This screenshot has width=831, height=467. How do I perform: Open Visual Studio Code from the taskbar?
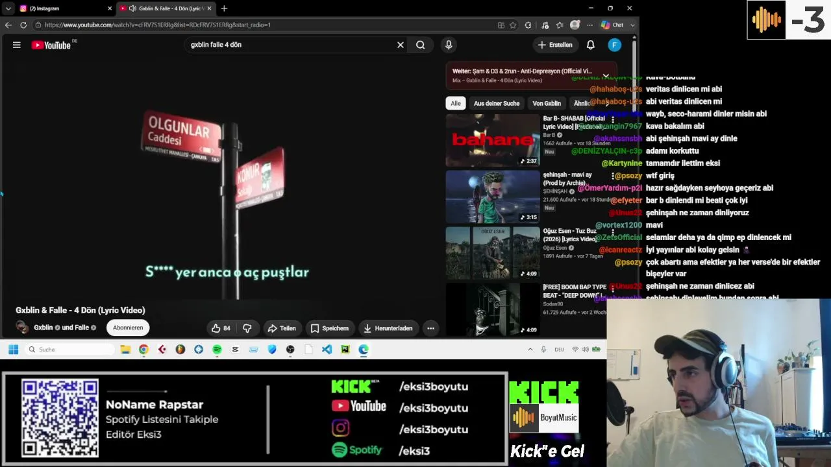pos(327,350)
